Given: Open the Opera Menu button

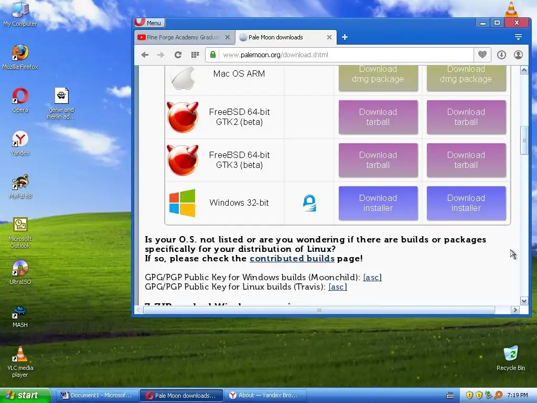Looking at the screenshot, I should coord(149,23).
